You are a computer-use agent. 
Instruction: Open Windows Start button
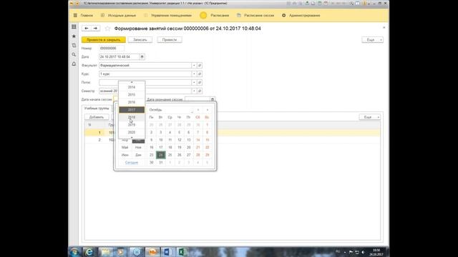pos(74,252)
